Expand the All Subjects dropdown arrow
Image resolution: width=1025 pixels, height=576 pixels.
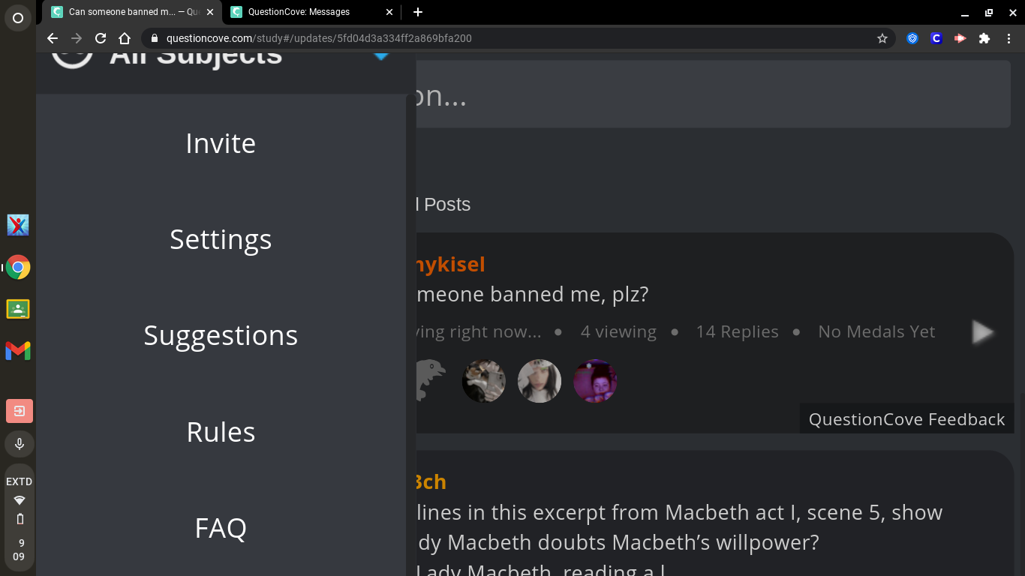[x=381, y=56]
